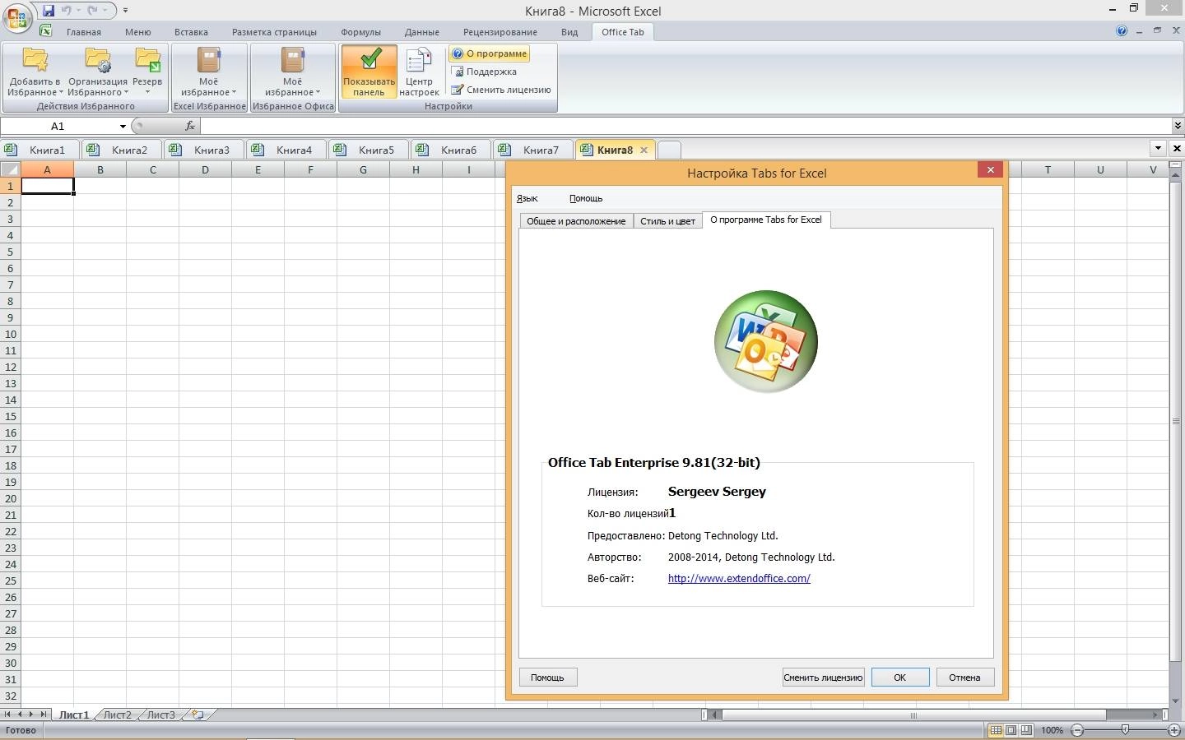Screen dimensions: 1185x740
Task: Open Меню ribbon tab
Action: [x=137, y=32]
